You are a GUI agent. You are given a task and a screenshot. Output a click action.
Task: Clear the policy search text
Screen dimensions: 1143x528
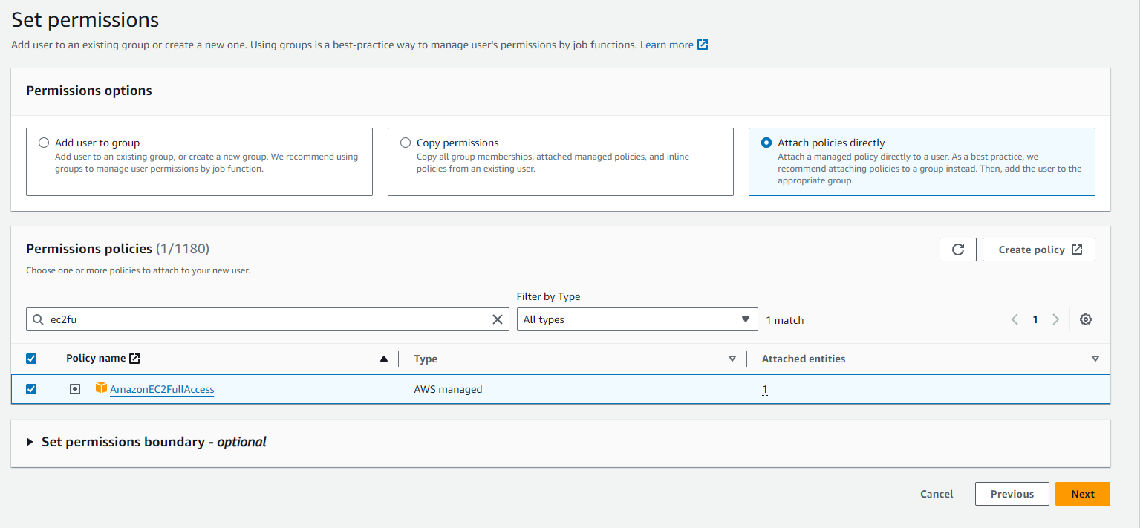498,319
